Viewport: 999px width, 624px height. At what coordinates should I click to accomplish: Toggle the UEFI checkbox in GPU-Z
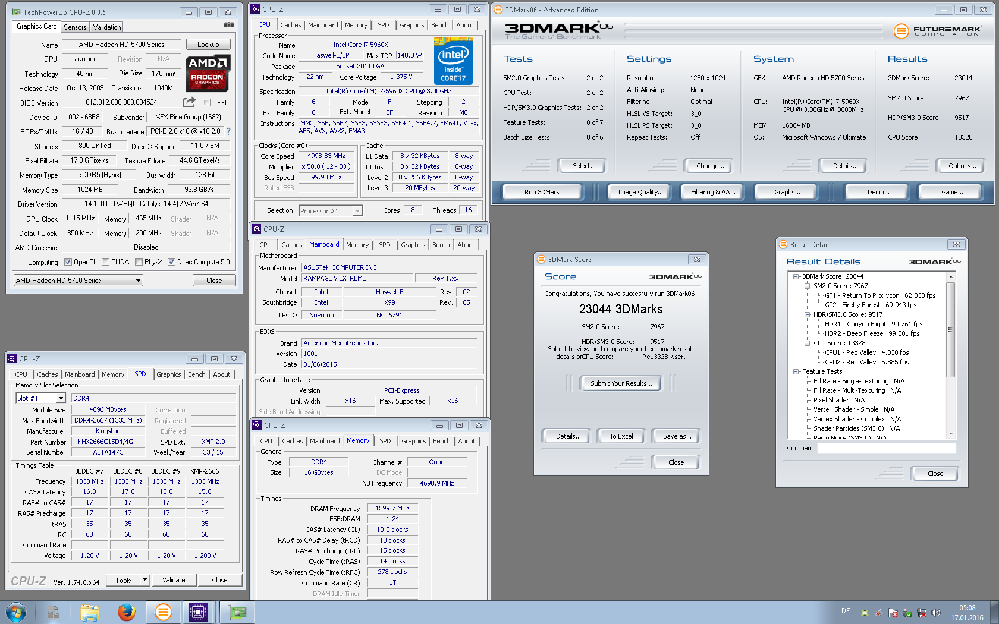pos(206,102)
